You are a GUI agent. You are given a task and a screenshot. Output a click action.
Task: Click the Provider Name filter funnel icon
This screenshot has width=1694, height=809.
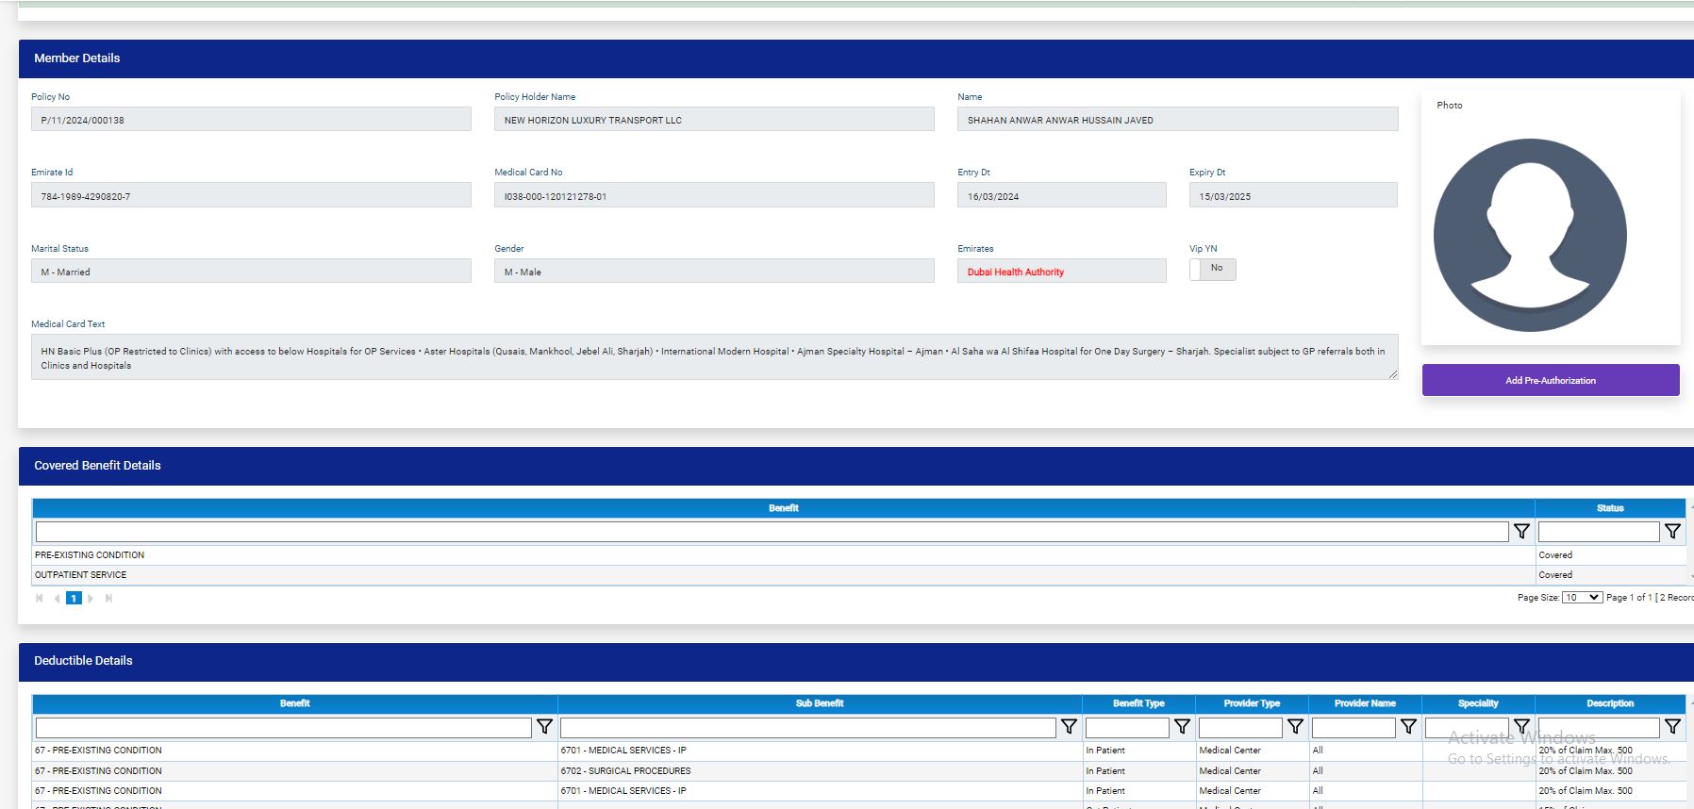tap(1408, 727)
